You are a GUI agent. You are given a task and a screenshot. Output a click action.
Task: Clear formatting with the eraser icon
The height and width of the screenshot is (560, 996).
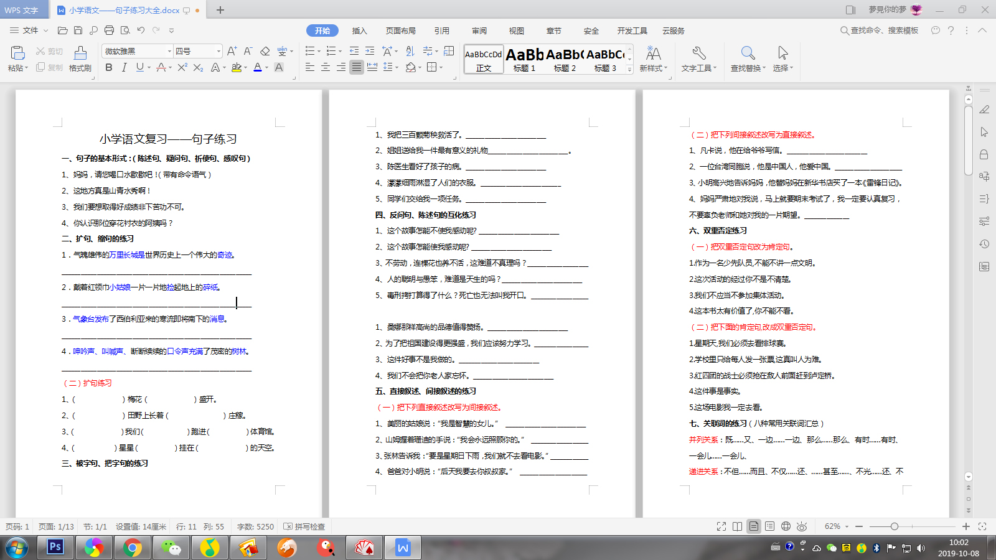pyautogui.click(x=265, y=51)
